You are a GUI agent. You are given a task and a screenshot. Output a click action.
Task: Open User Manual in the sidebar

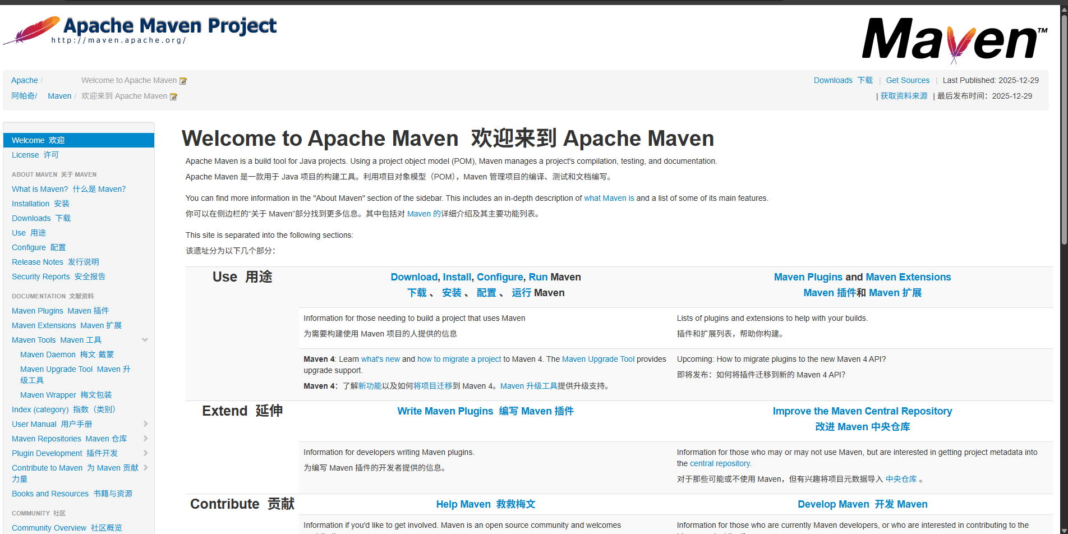point(52,424)
